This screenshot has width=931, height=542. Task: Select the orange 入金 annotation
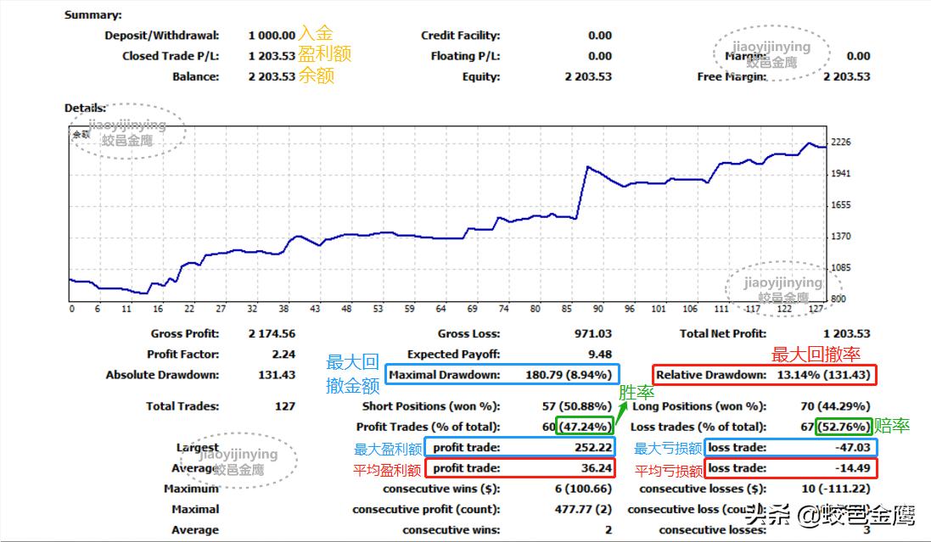(316, 34)
